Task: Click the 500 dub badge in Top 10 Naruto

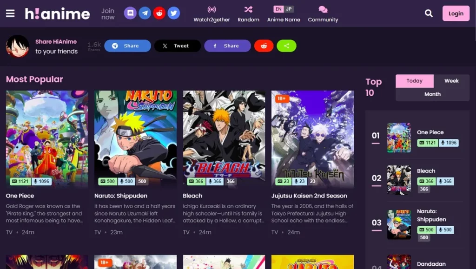Action: pos(445,230)
